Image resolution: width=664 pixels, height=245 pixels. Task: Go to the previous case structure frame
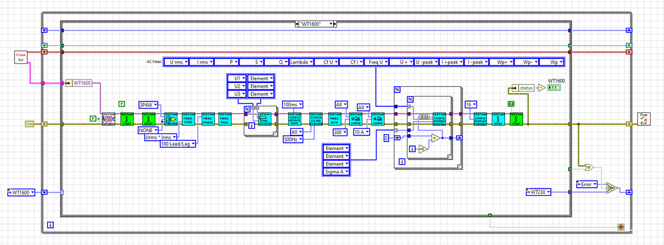point(297,24)
